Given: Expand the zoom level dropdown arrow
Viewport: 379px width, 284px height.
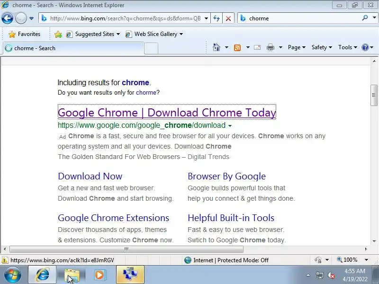Looking at the screenshot, I should 366,260.
